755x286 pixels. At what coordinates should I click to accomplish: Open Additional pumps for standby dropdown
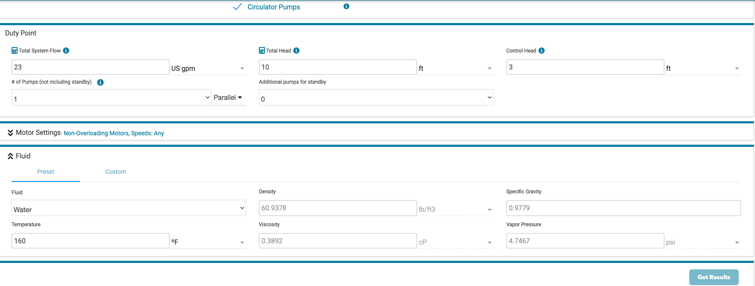pos(376,98)
